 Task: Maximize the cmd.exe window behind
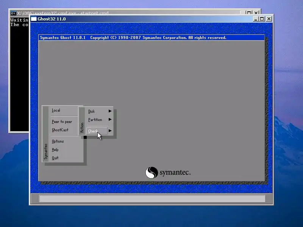point(249,13)
